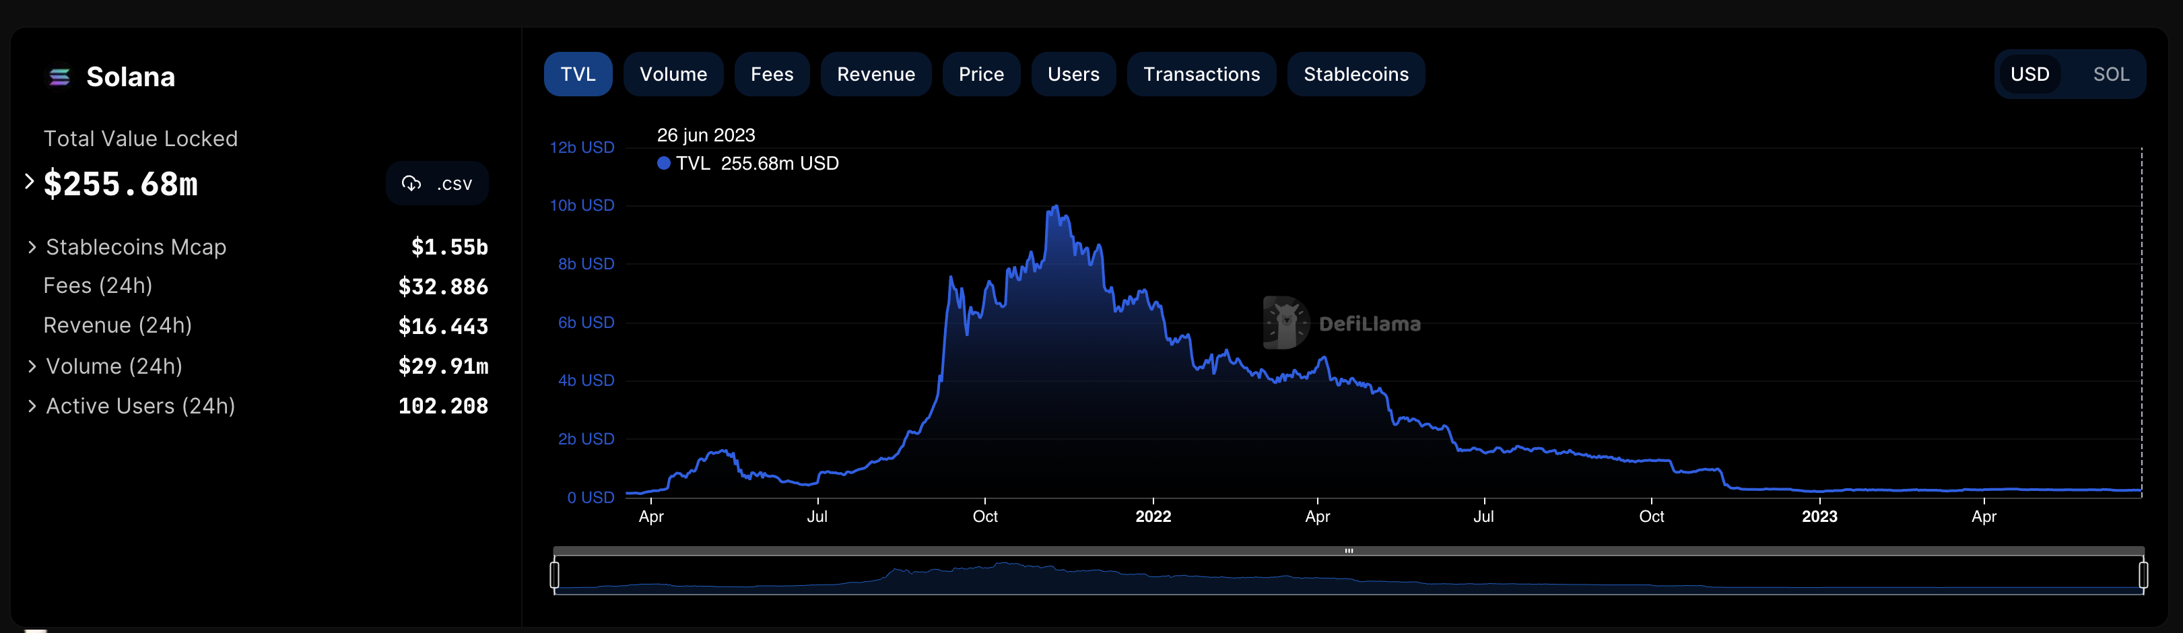
Task: Select the Transactions metric
Action: click(x=1201, y=75)
